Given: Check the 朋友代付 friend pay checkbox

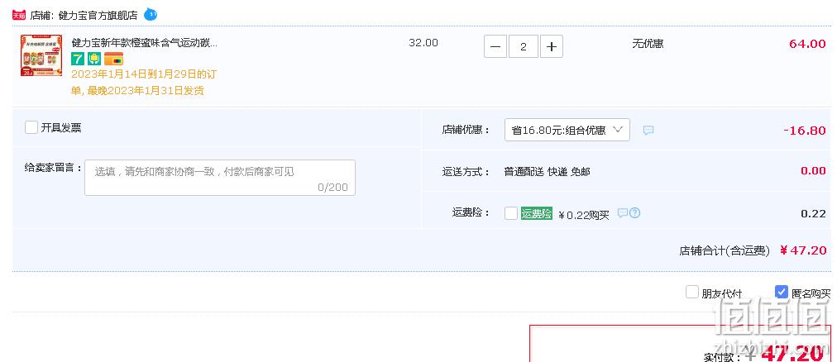Looking at the screenshot, I should (x=692, y=292).
